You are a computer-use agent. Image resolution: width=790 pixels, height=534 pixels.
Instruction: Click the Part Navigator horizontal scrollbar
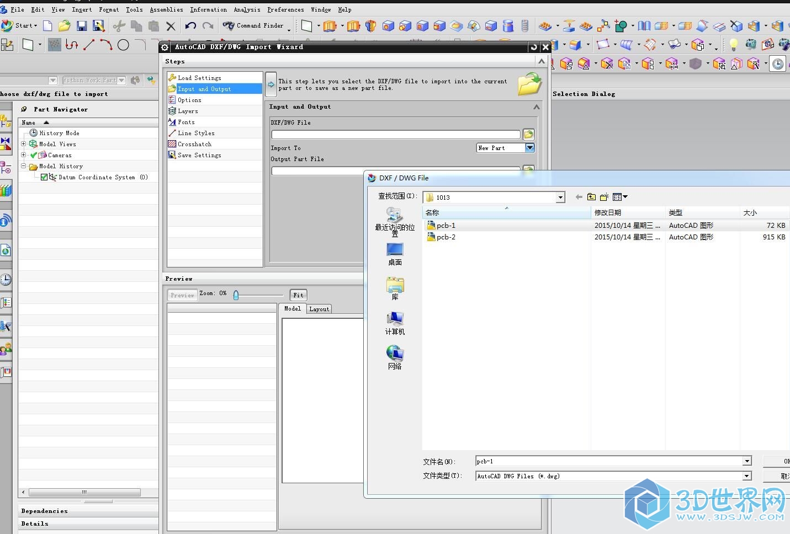coord(84,492)
